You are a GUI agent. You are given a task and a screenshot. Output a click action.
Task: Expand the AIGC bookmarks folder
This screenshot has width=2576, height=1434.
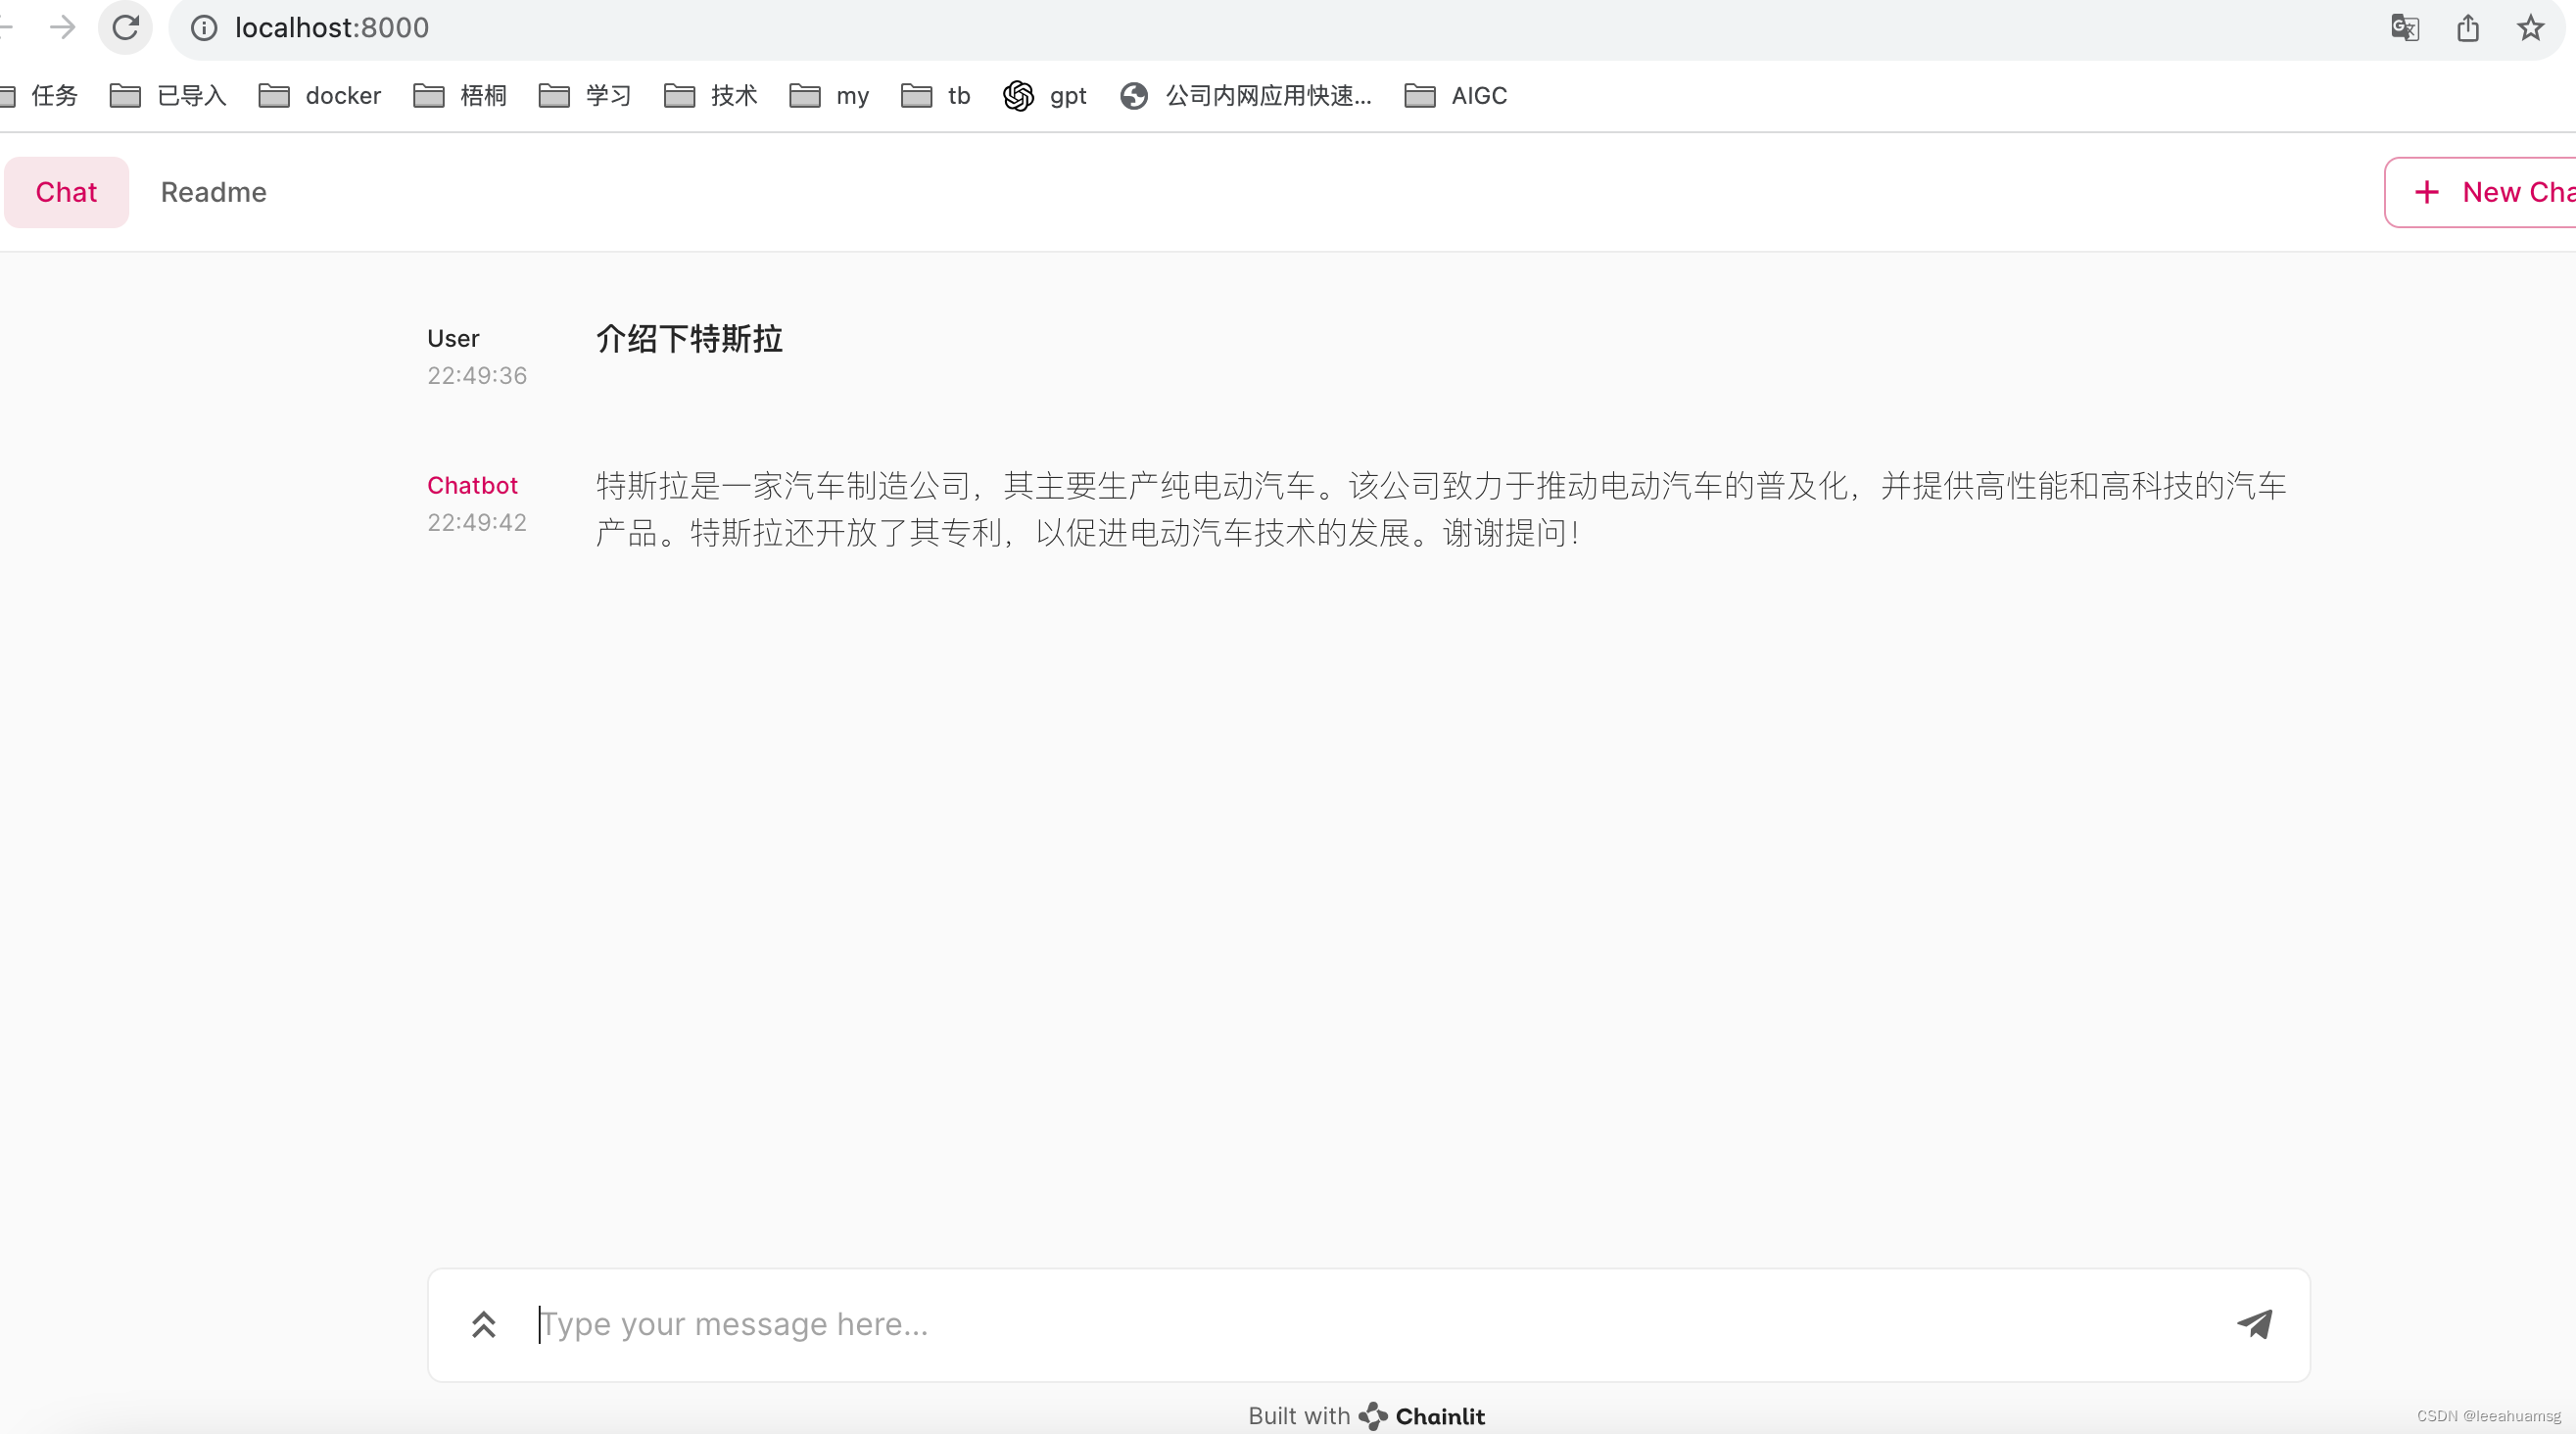(1456, 96)
